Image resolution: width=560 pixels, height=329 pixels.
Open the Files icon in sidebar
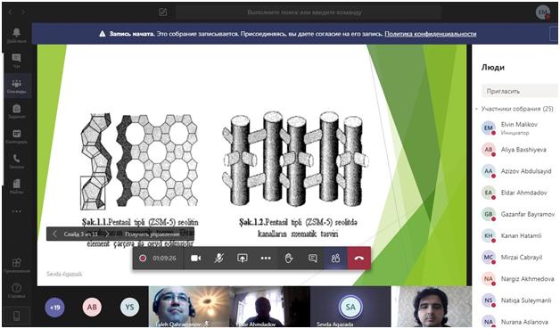16,186
